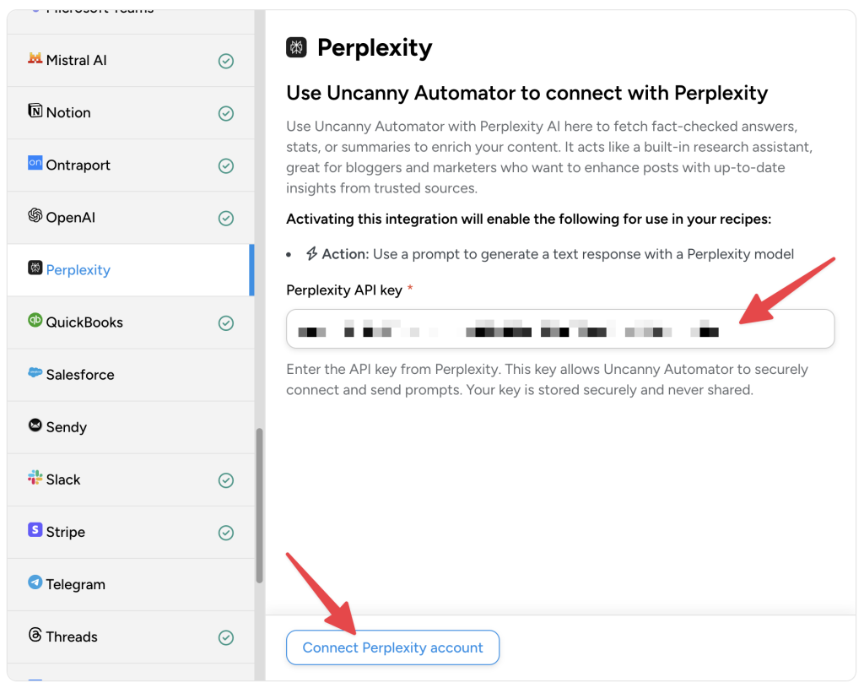Click the sidebar scrollbar handle
The height and width of the screenshot is (688, 864).
261,498
